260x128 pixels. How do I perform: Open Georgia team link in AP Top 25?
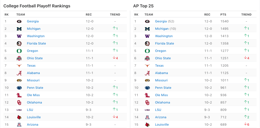coord(161,21)
